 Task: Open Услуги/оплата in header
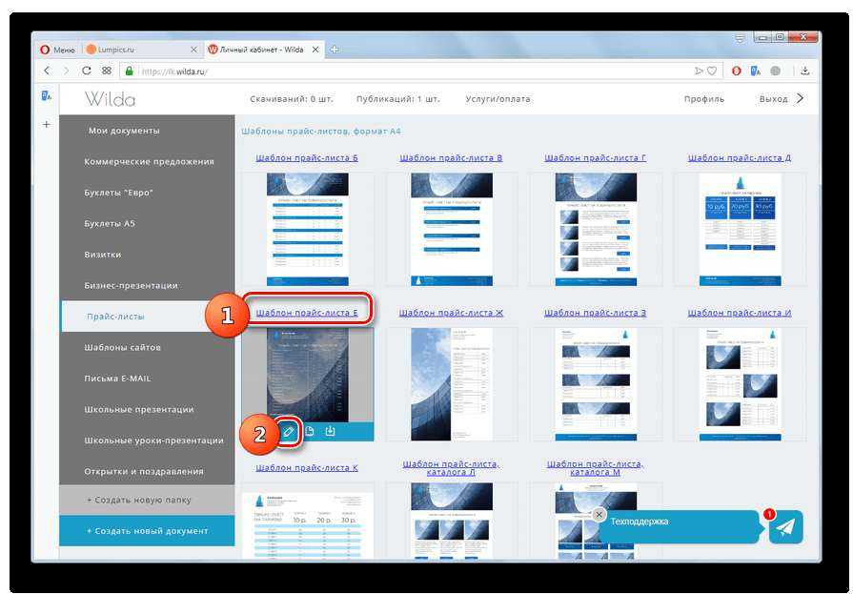point(498,99)
